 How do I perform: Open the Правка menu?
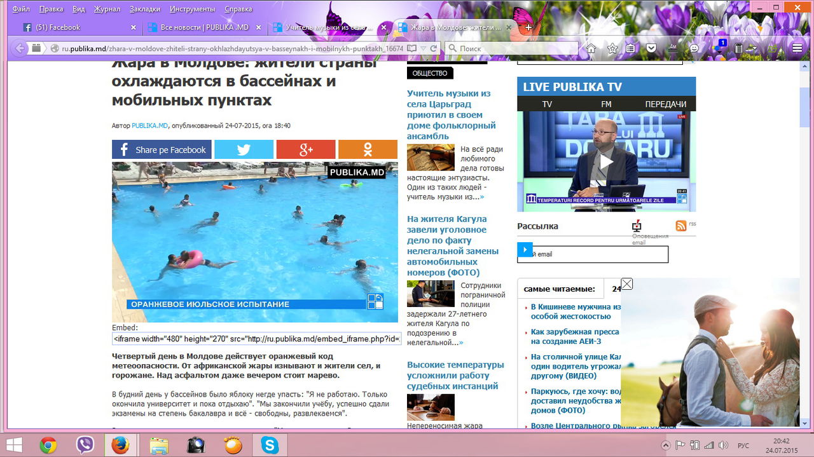coord(51,10)
